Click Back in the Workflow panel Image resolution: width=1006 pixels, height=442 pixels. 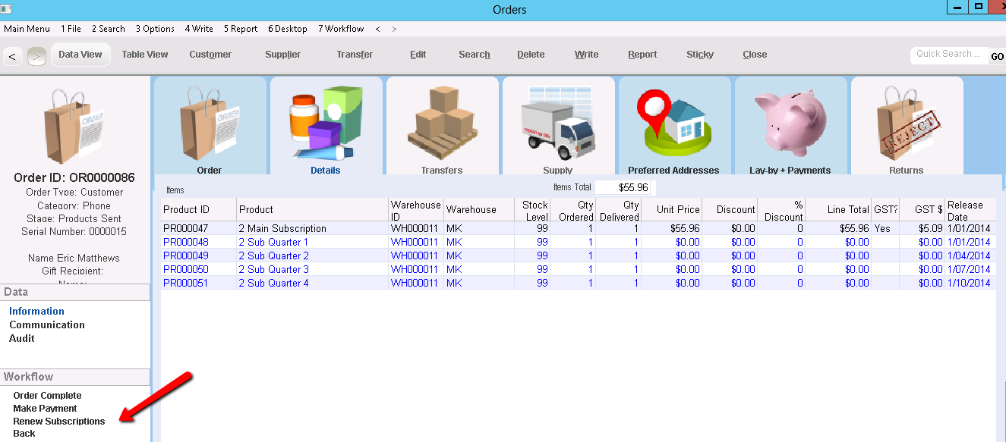24,434
